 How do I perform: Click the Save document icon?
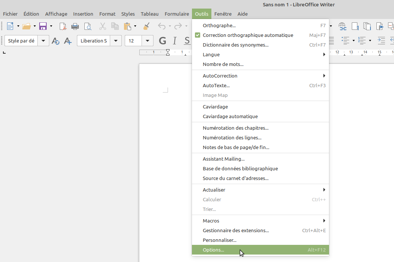coord(43,26)
